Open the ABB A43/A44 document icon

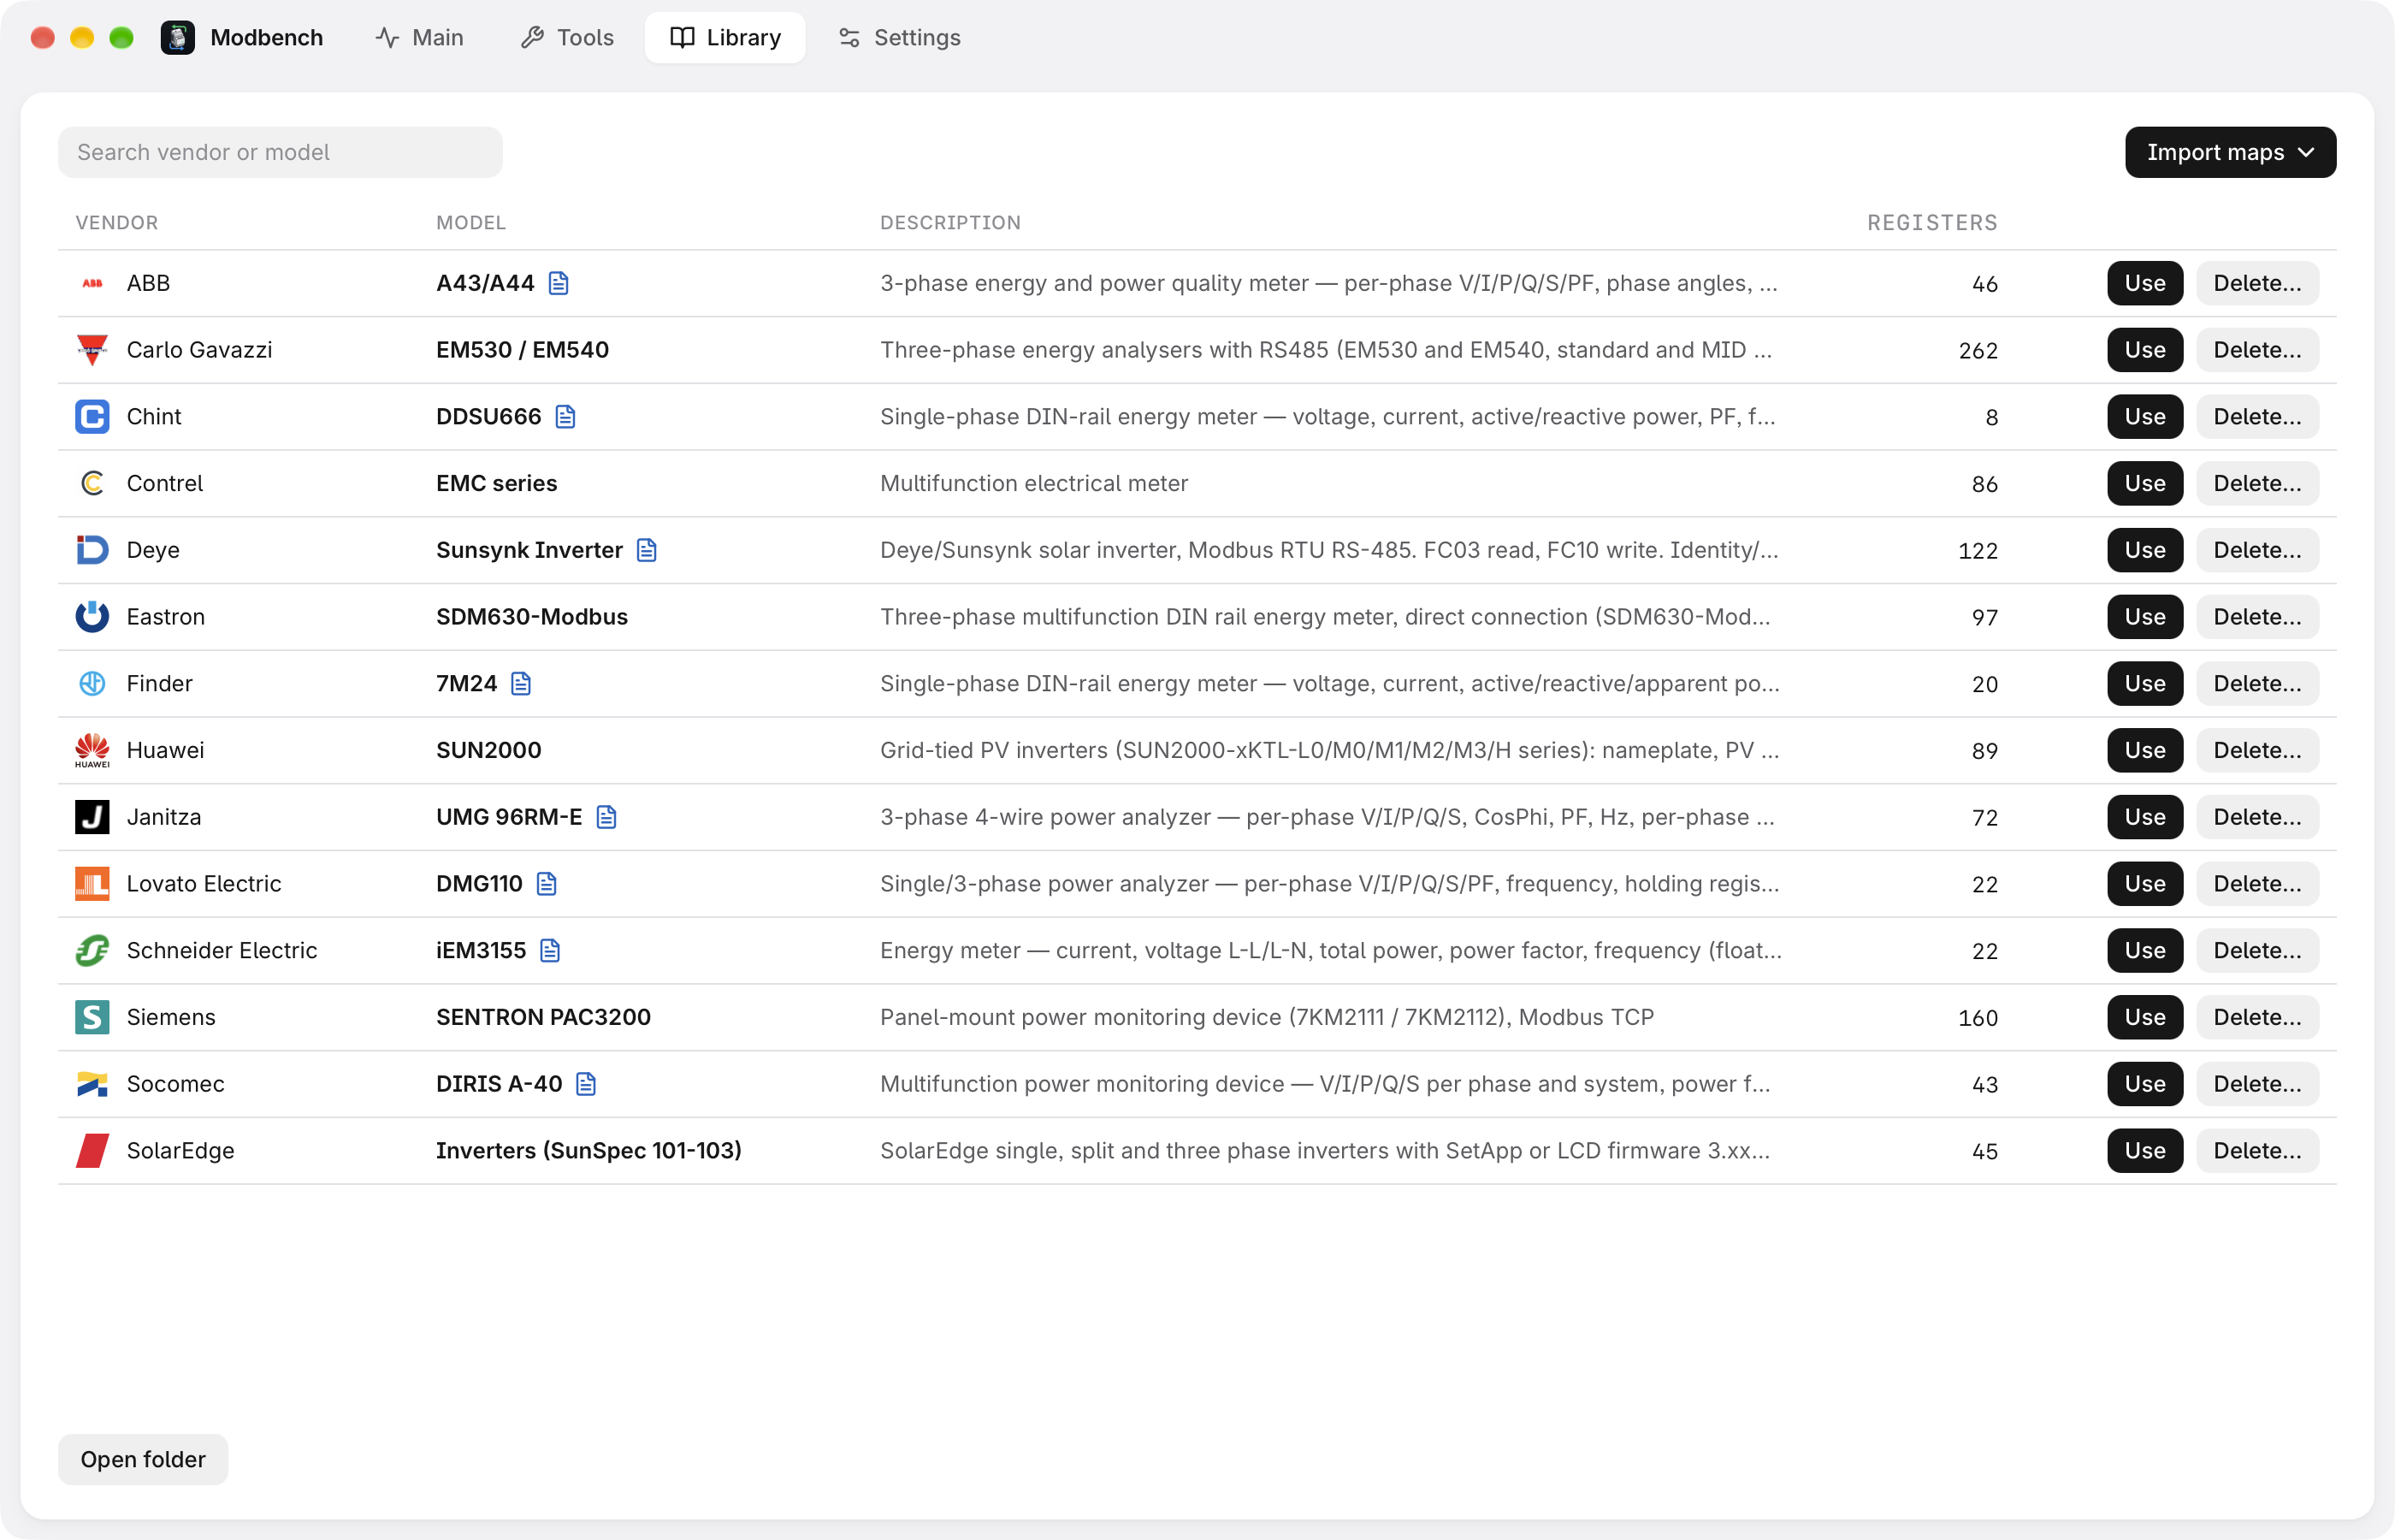tap(559, 283)
